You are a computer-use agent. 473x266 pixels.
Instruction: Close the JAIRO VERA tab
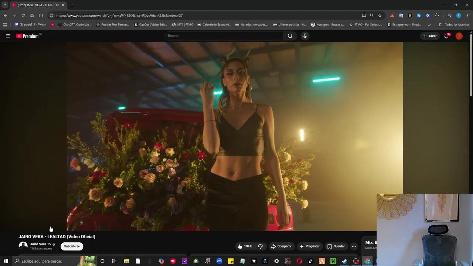(x=63, y=5)
